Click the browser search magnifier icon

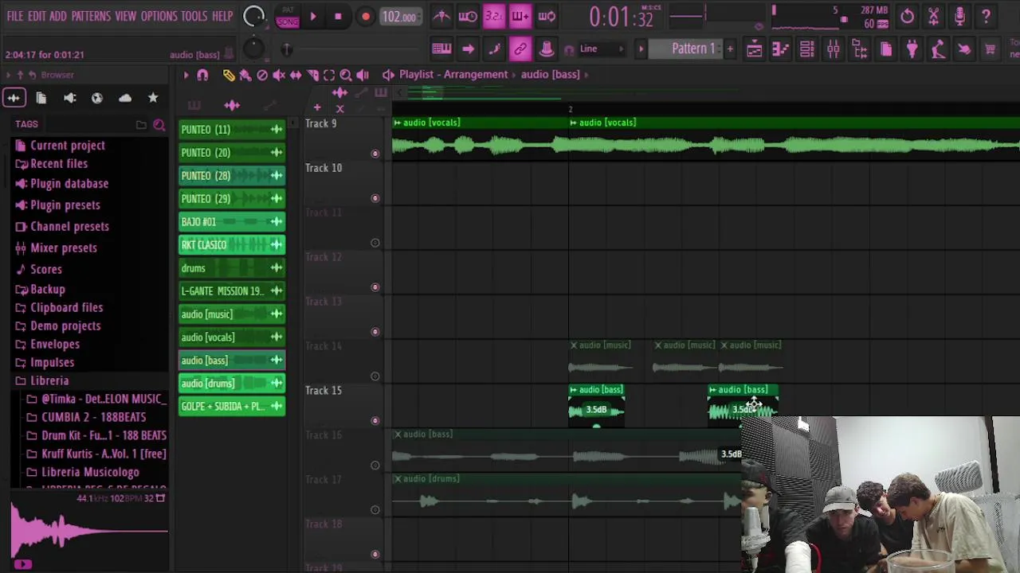[159, 125]
